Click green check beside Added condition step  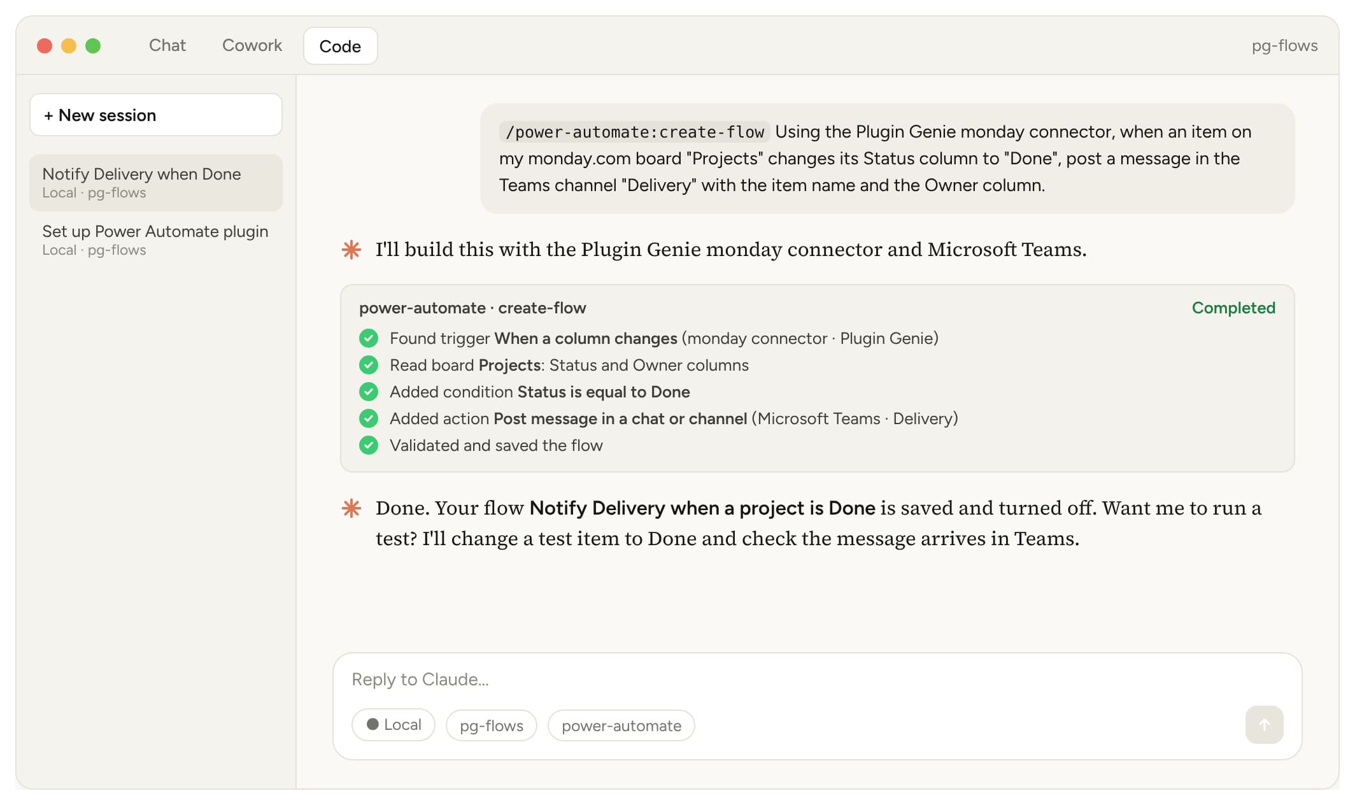[x=369, y=392]
